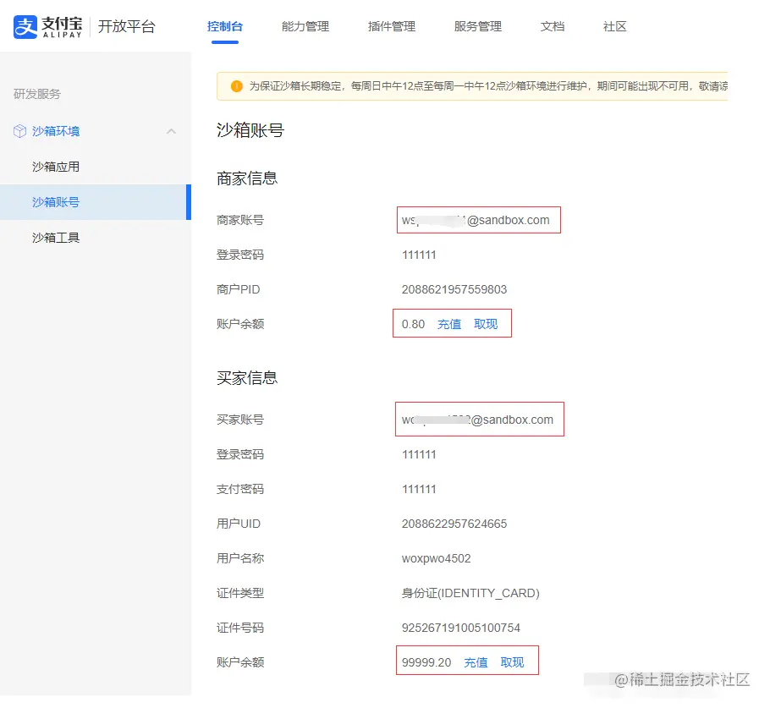Click buyer balance value 99999.20
770x708 pixels.
pyautogui.click(x=426, y=662)
